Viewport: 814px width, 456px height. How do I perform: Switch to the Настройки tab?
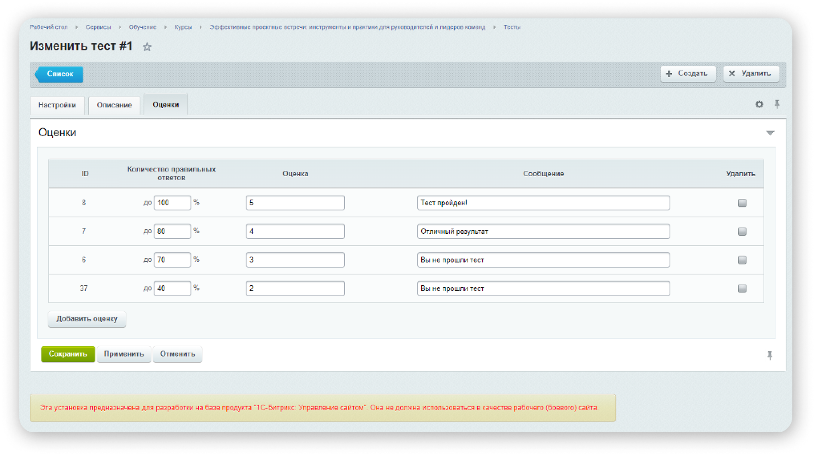57,105
